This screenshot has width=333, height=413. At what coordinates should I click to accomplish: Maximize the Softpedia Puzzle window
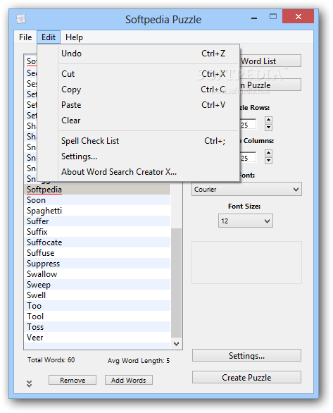tap(273, 17)
